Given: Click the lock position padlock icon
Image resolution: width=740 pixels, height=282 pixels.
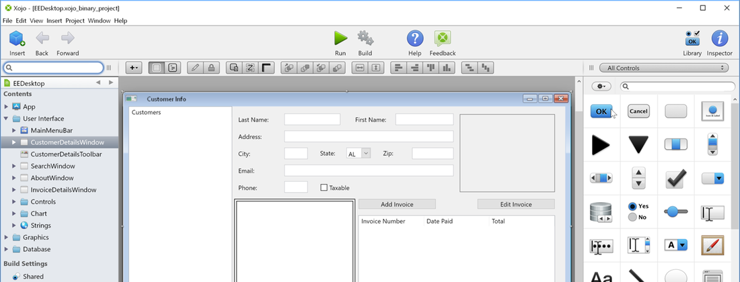Looking at the screenshot, I should pyautogui.click(x=211, y=68).
